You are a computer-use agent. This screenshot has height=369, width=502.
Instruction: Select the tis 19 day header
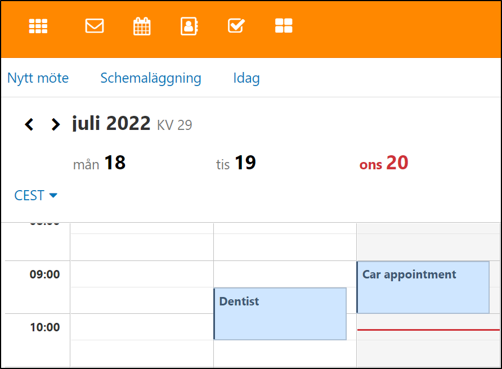coord(236,163)
